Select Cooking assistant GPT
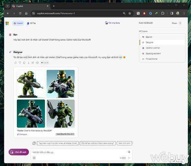This screenshot has height=166, width=191. click(162, 53)
